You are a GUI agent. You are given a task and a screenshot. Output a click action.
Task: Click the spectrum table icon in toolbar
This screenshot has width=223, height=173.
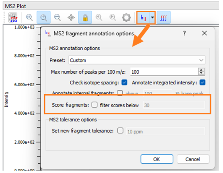13,17
